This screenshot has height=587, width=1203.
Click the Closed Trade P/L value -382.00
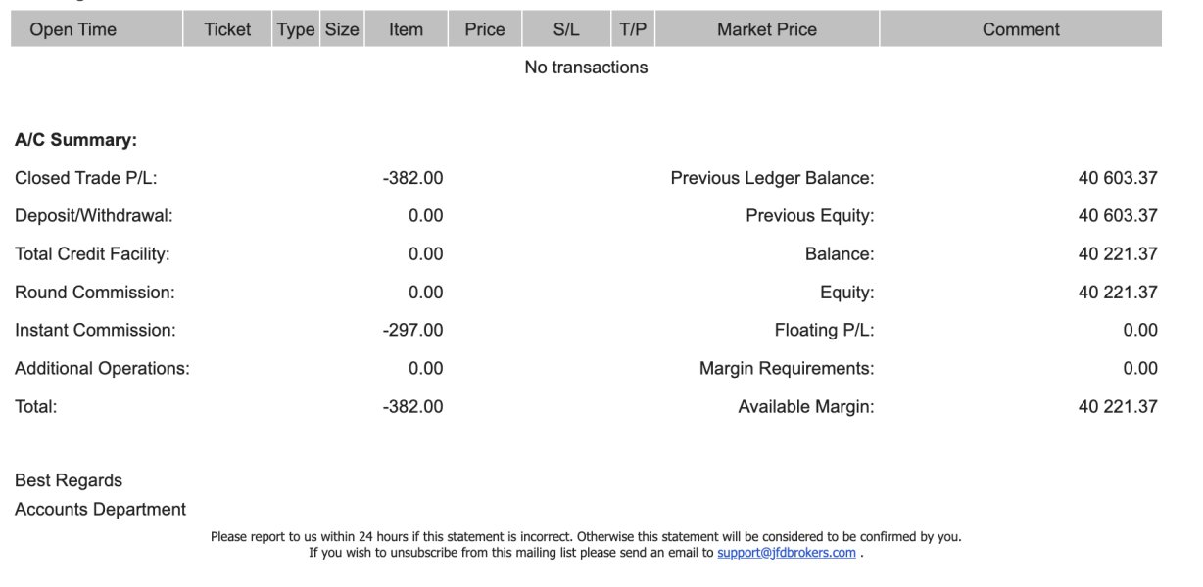412,178
